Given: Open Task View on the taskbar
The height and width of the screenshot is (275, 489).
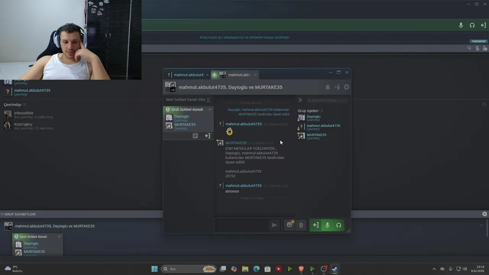Looking at the screenshot, I should coord(223,269).
